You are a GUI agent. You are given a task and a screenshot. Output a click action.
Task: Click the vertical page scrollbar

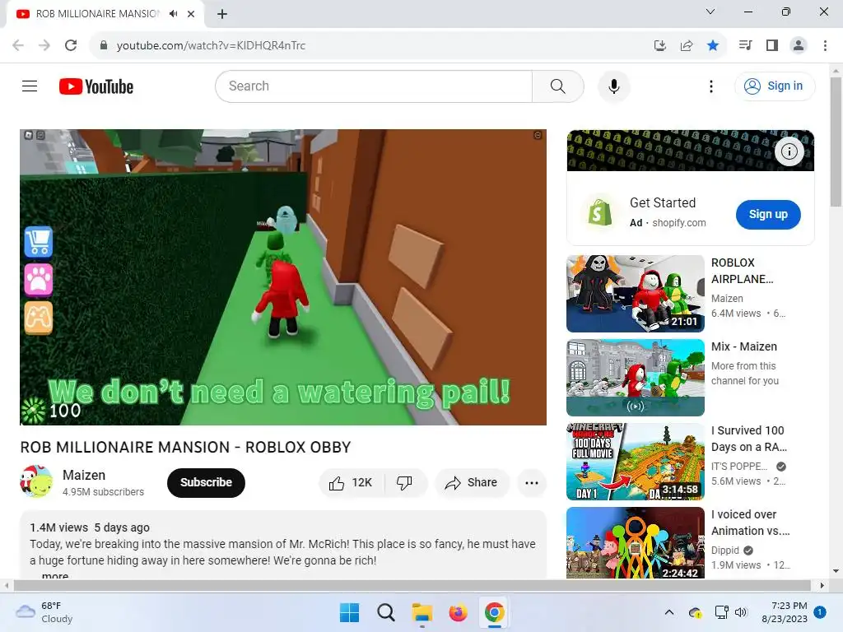pyautogui.click(x=836, y=142)
